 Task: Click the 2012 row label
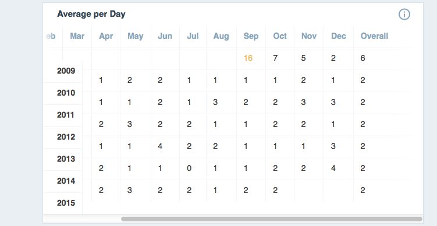pos(66,137)
